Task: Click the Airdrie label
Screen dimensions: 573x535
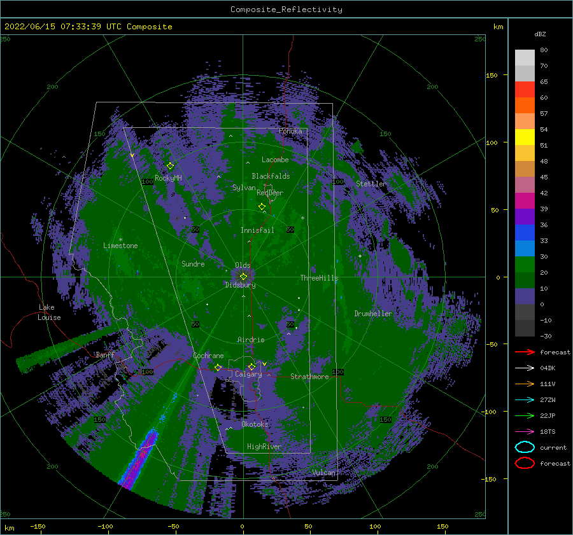Action: (x=251, y=340)
